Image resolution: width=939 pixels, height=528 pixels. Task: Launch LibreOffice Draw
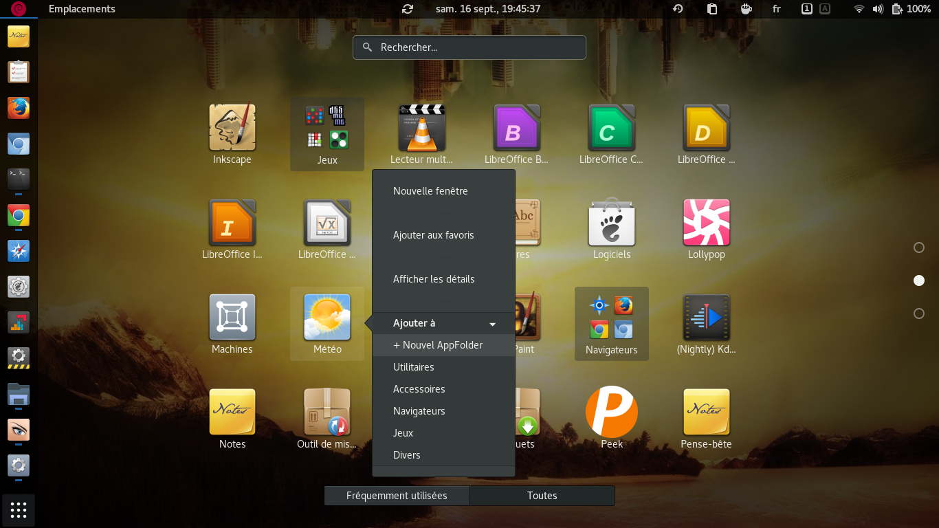[x=707, y=128]
